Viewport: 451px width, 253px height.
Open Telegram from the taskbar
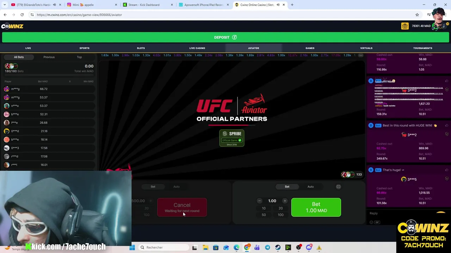point(267,247)
